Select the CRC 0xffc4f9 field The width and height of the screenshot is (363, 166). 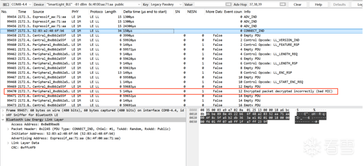[x=23, y=148]
